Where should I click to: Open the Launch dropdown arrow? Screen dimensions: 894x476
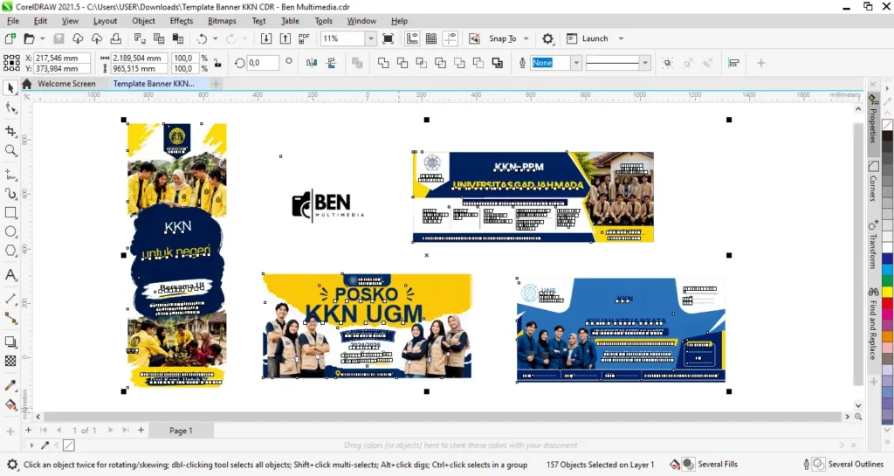(621, 38)
